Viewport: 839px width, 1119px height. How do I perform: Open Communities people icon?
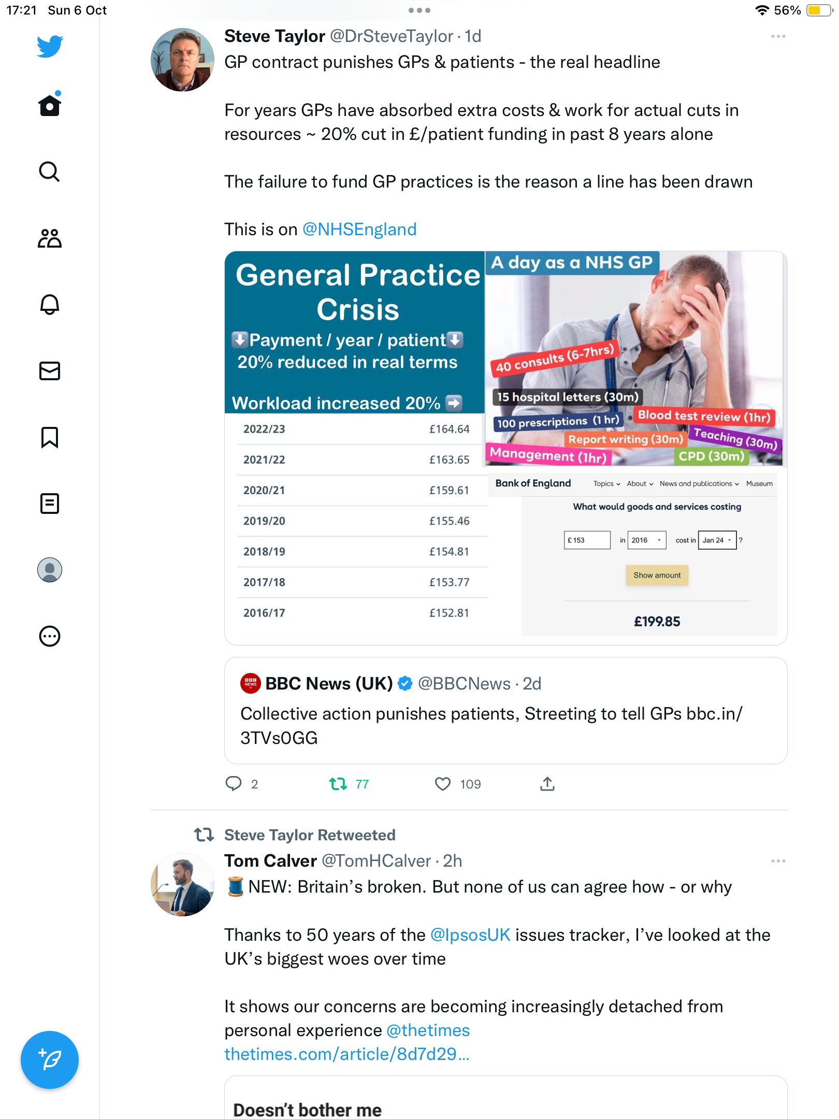coord(50,238)
